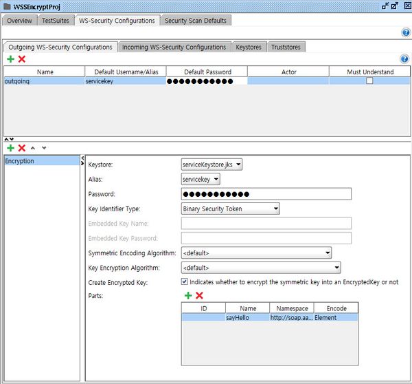Expand the Key Identifier Type dropdown
The width and height of the screenshot is (412, 384).
[230, 209]
